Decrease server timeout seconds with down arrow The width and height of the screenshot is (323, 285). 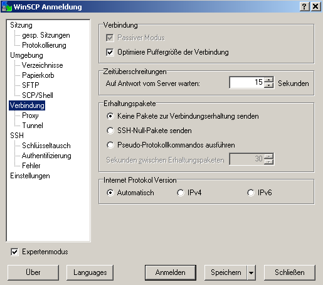[268, 85]
